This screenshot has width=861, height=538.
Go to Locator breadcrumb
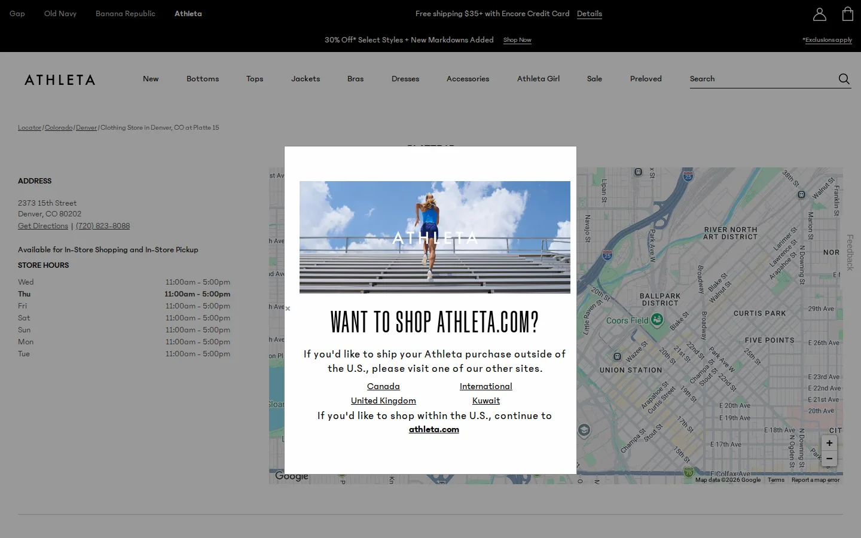[x=30, y=127]
